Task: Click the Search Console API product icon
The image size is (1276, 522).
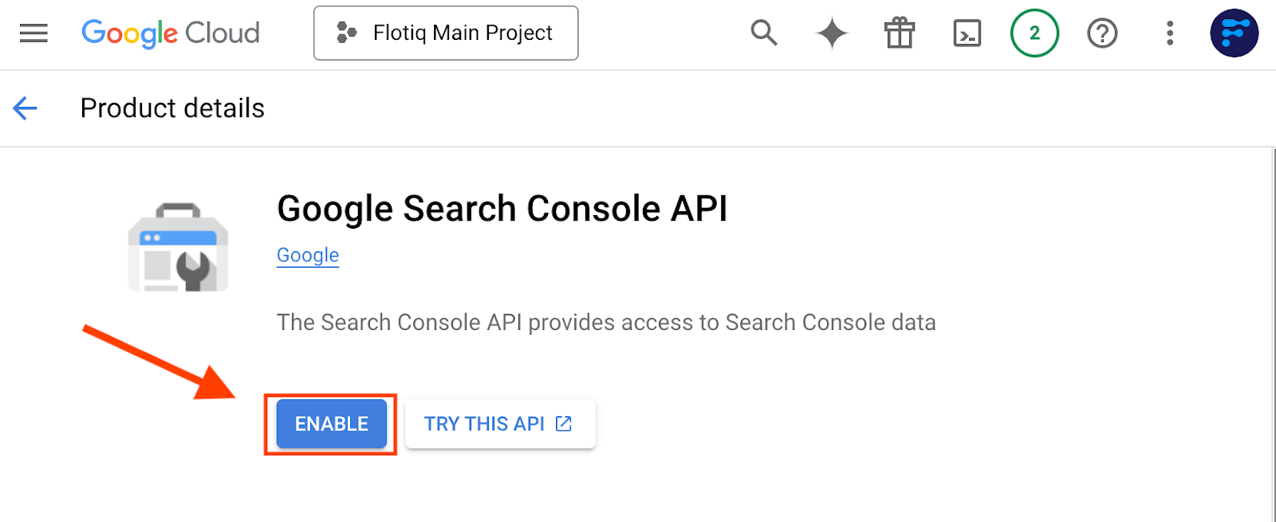Action: coord(179,247)
